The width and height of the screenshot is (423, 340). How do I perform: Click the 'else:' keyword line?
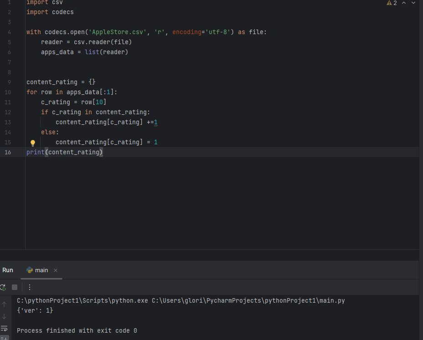(50, 132)
